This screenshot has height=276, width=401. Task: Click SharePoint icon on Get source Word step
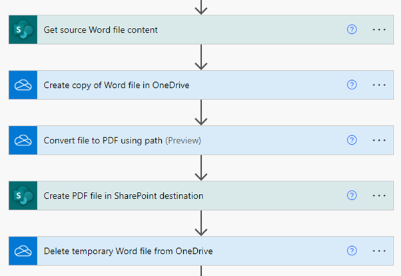(x=23, y=30)
